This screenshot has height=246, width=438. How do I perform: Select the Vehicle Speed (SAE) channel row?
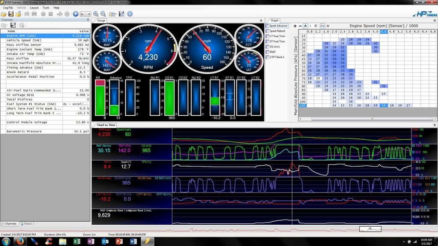coord(45,40)
